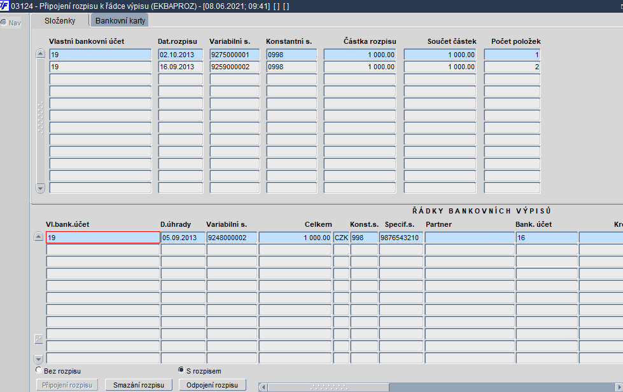Click the date field 16.09.2013
623x392 pixels.
[x=181, y=67]
